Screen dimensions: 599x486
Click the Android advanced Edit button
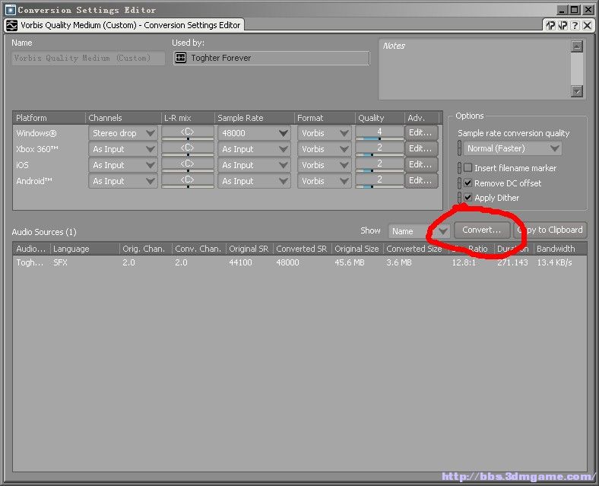(421, 181)
